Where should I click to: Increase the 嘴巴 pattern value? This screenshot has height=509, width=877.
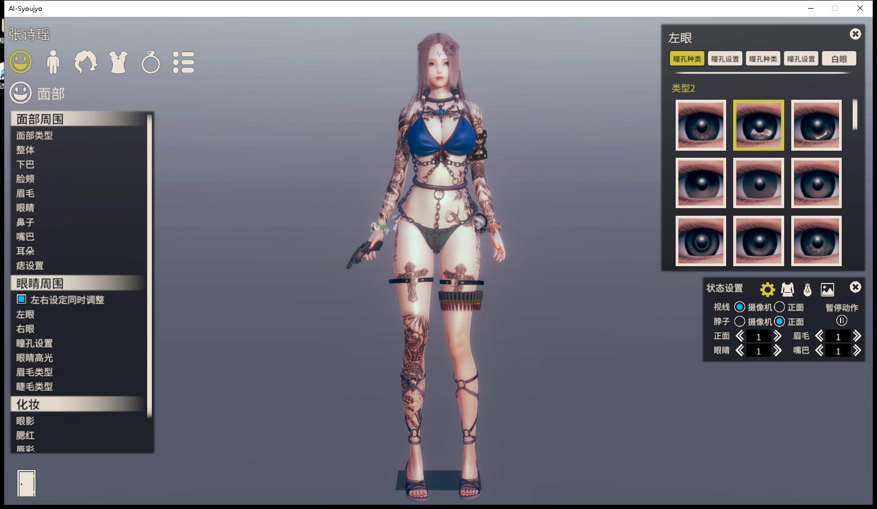point(857,351)
